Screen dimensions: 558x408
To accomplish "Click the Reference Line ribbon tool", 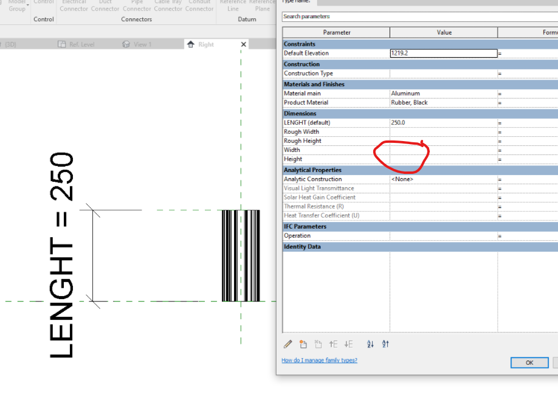I will pos(233,5).
